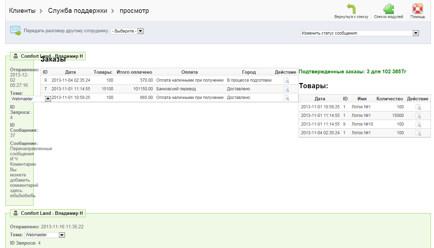Select the 570.00 total paid cell
Viewport: 434px width, 248px height.
[147, 80]
